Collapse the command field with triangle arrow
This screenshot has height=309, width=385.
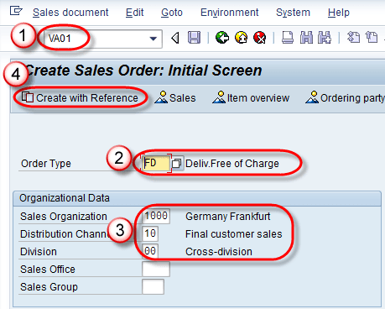pyautogui.click(x=175, y=38)
